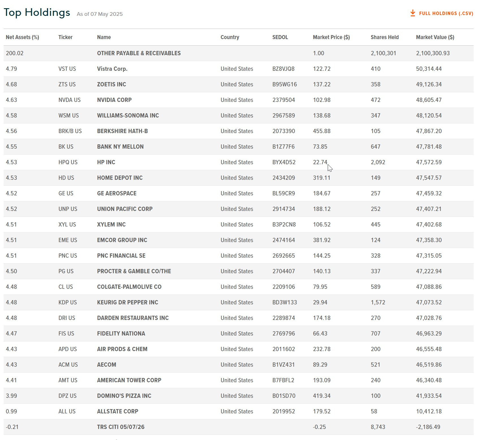
Task: Click the BERKSHIRE HATH-B name
Action: (x=122, y=131)
